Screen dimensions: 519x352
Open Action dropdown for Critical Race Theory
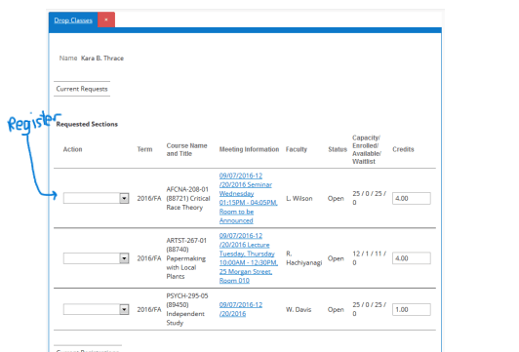point(96,198)
